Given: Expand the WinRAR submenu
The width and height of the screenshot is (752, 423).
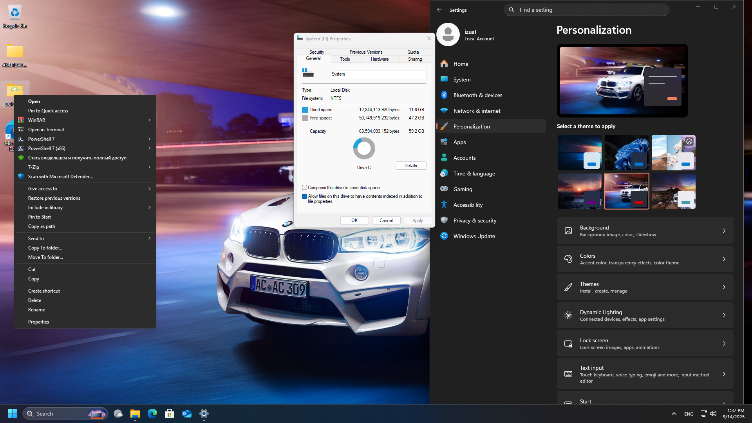Looking at the screenshot, I should click(85, 120).
